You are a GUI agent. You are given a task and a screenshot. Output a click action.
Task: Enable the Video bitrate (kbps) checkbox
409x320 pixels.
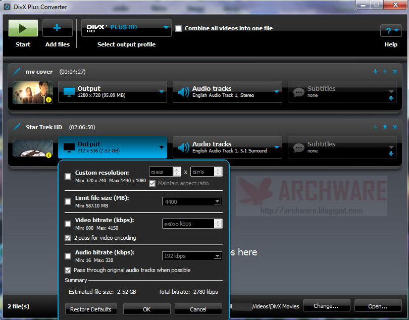click(x=68, y=224)
